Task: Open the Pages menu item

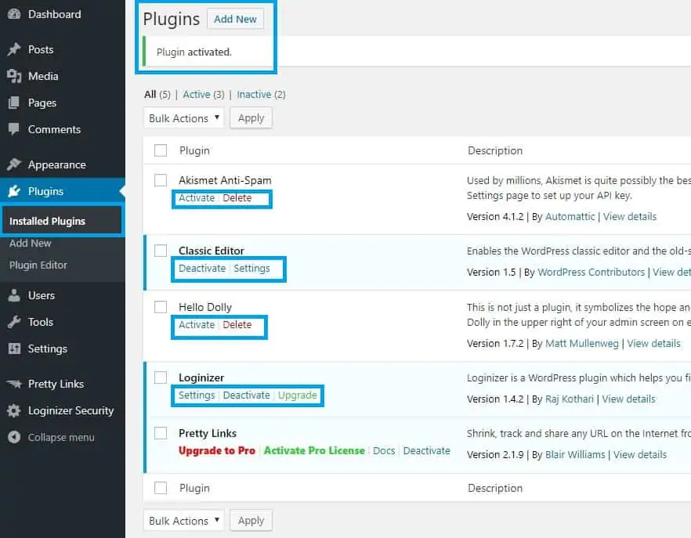Action: point(42,103)
